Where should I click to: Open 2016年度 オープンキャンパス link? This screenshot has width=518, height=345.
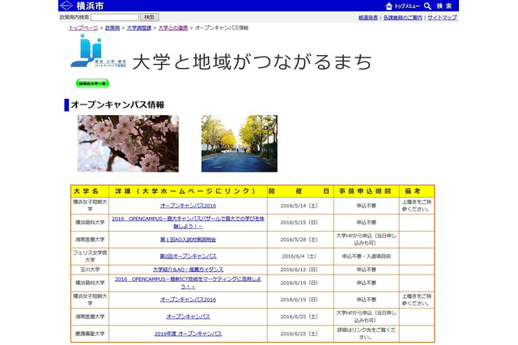coord(188,334)
